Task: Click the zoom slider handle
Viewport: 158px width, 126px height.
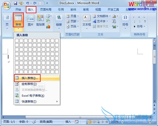Action: 136,122
